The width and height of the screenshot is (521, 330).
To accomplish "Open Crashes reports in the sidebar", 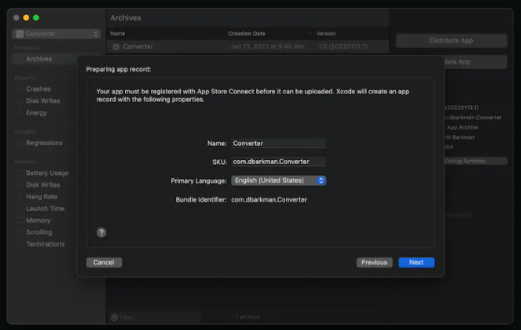I will click(38, 89).
